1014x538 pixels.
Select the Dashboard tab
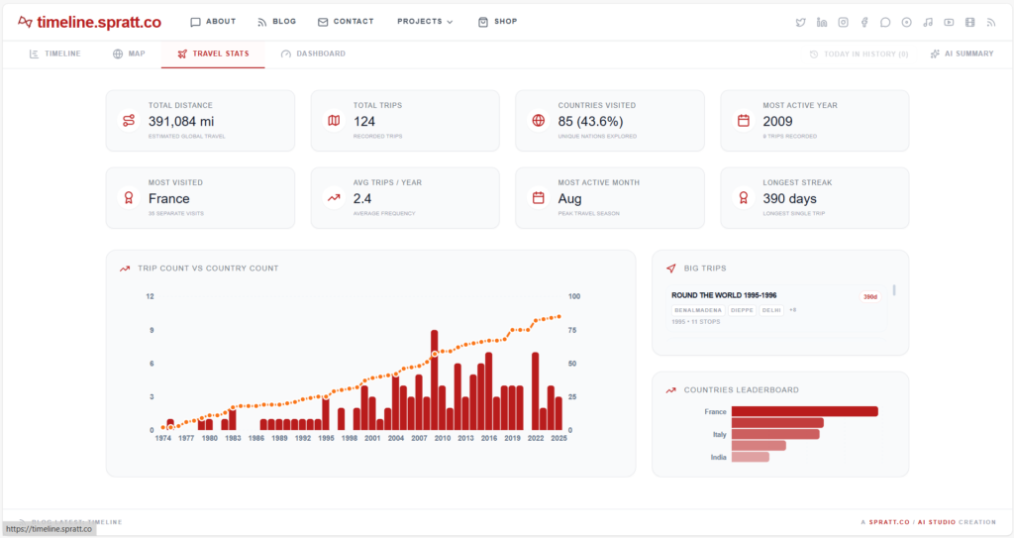(313, 54)
